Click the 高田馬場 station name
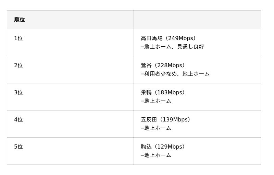The image size is (274, 175). click(152, 38)
